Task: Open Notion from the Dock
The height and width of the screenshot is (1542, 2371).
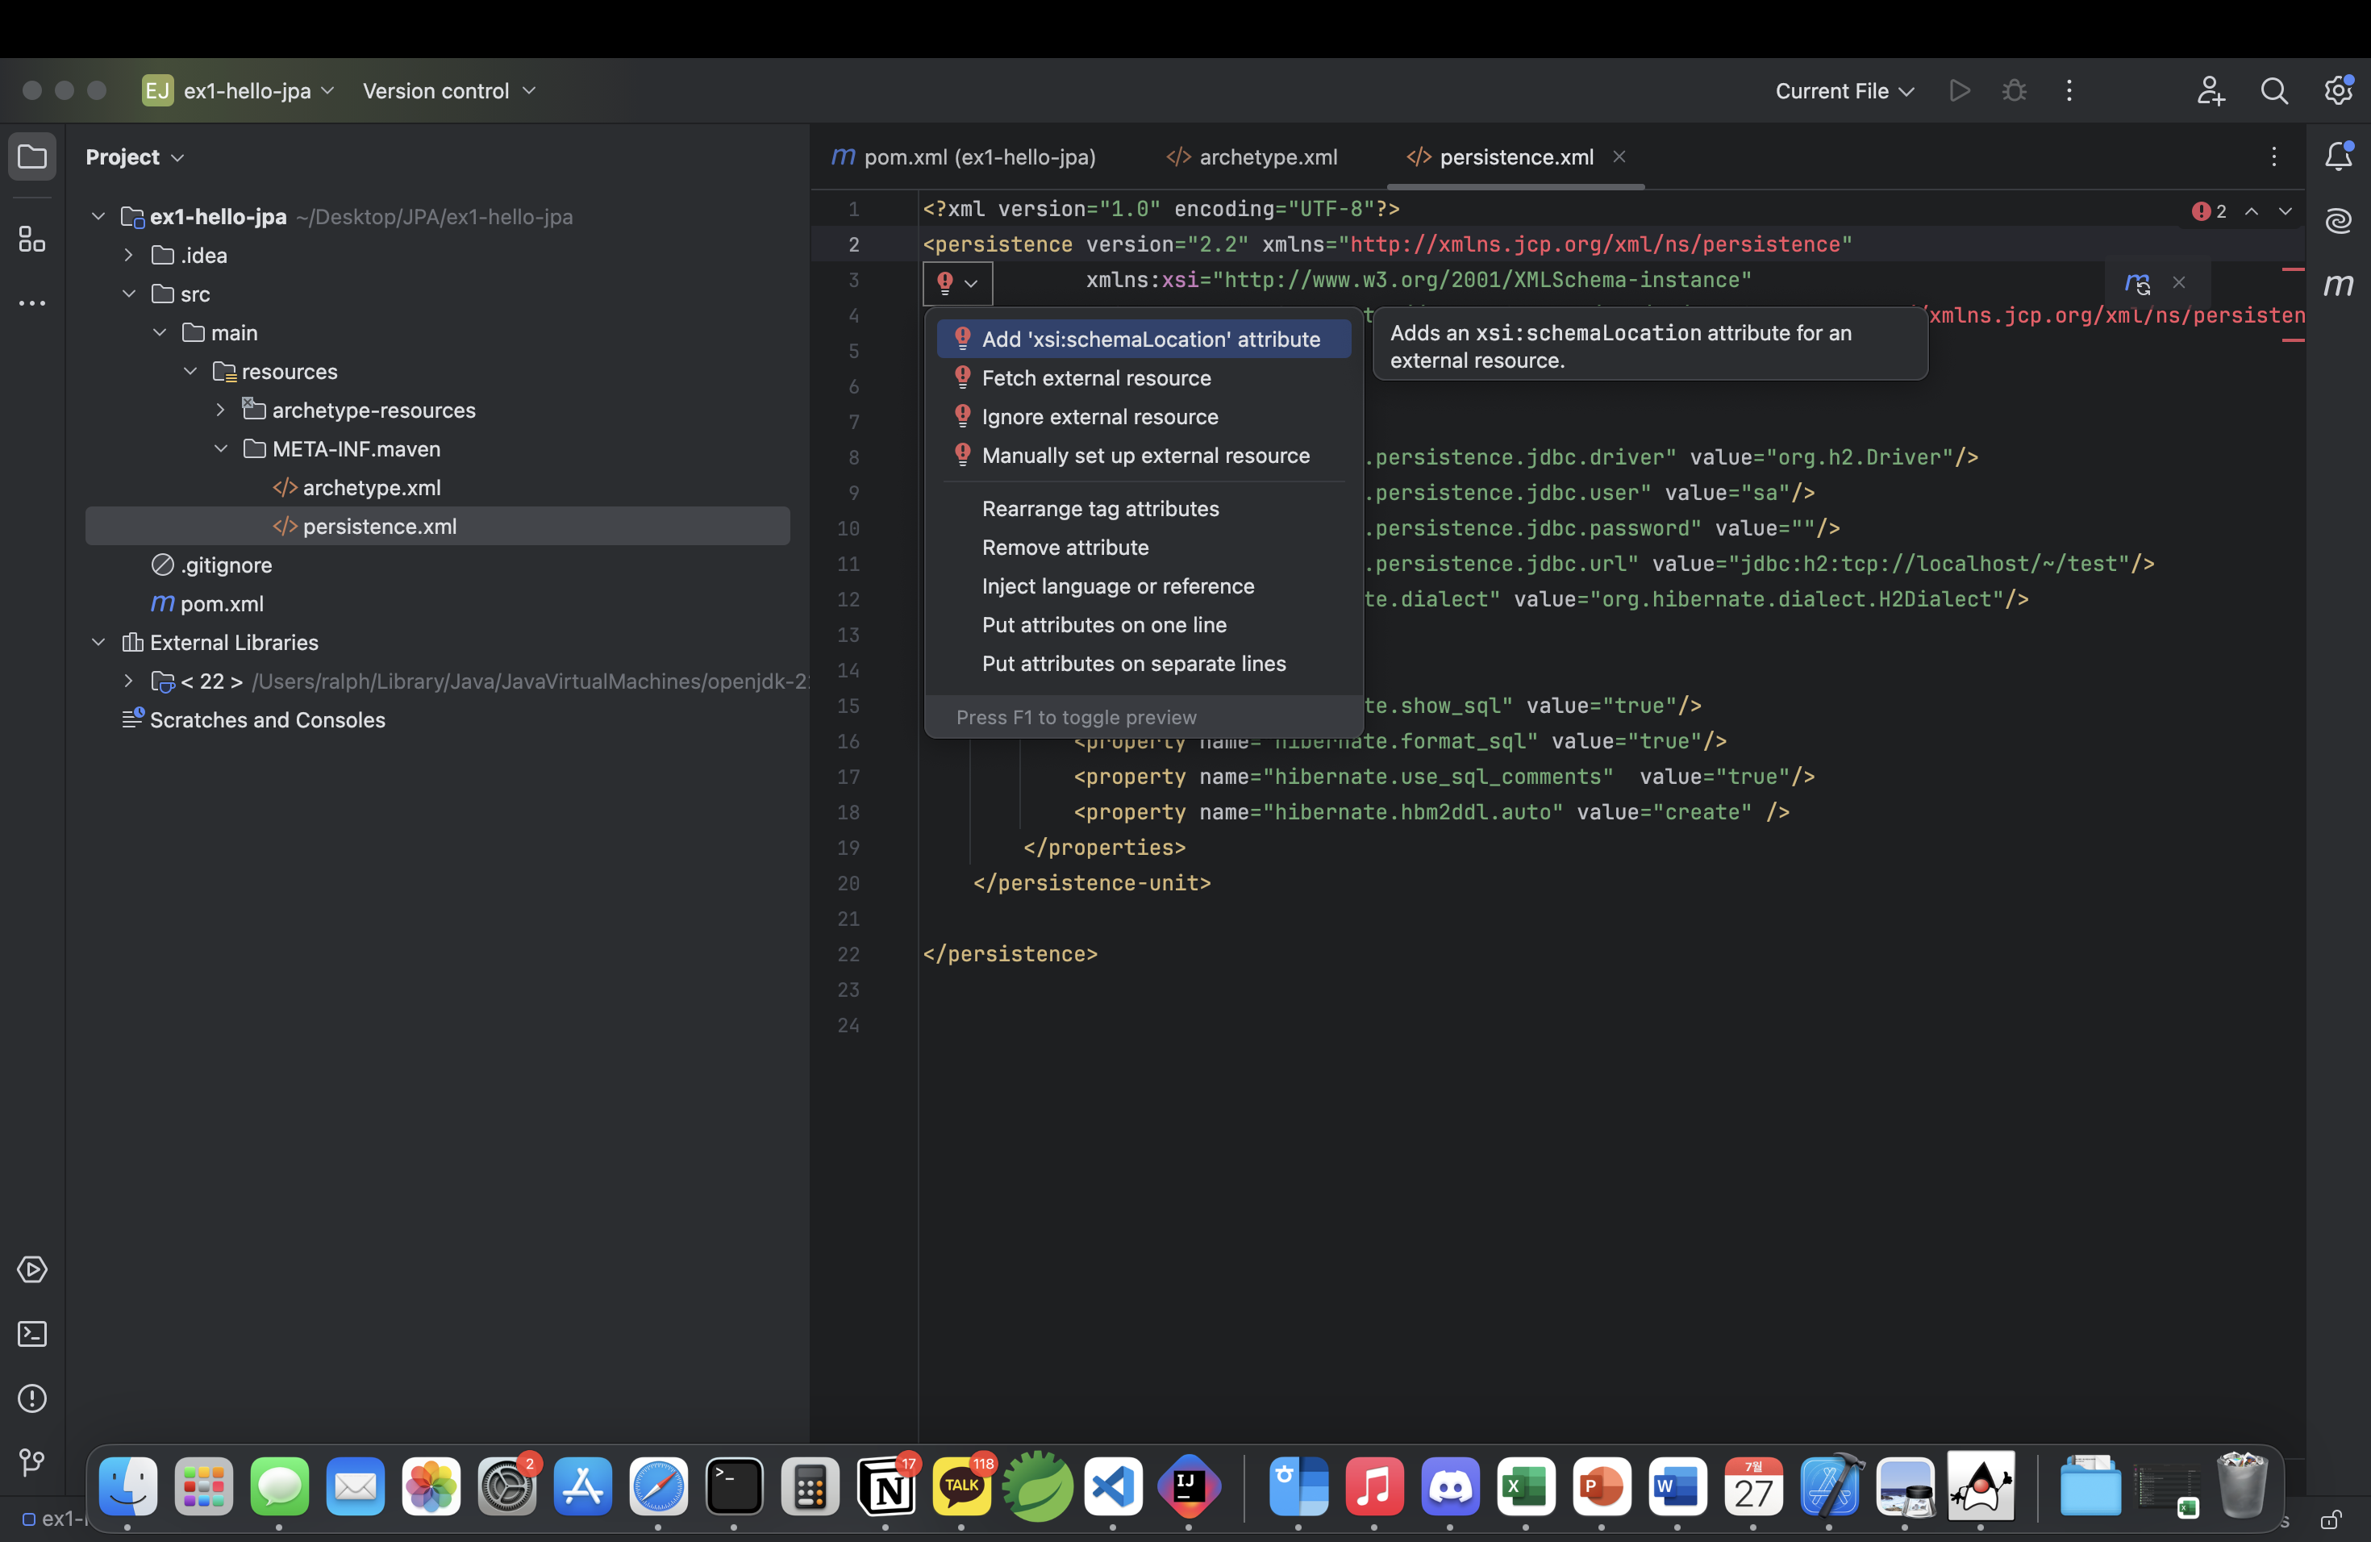Action: [x=885, y=1486]
